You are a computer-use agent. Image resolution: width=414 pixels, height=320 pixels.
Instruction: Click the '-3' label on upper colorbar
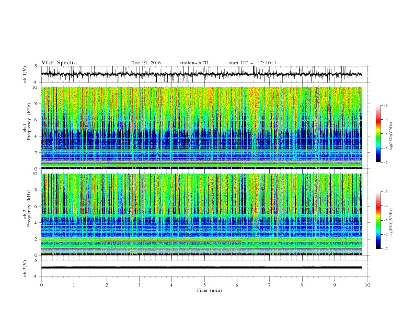coord(386,105)
